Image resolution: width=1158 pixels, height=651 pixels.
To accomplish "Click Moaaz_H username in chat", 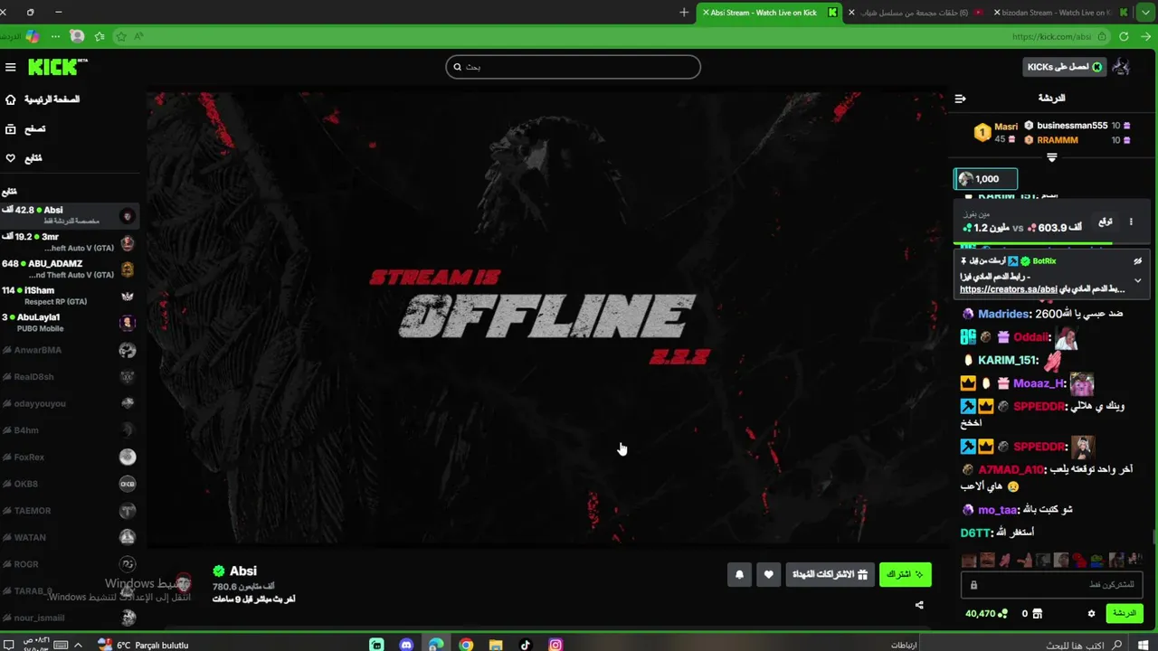I will click(1039, 383).
